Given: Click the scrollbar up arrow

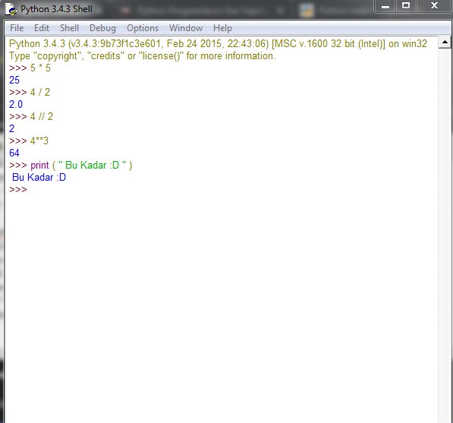Looking at the screenshot, I should pyautogui.click(x=445, y=43).
